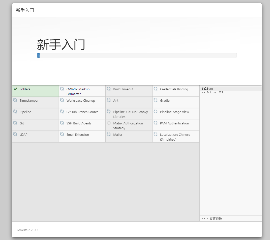The height and width of the screenshot is (240, 270).
Task: Select the OWASP Markup Formatter label
Action: (x=78, y=92)
